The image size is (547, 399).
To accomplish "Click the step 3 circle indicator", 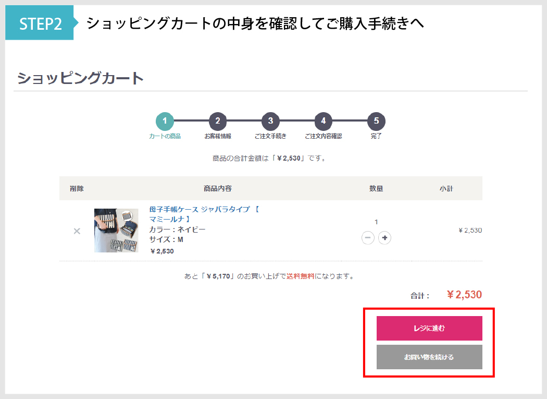I will click(x=270, y=122).
